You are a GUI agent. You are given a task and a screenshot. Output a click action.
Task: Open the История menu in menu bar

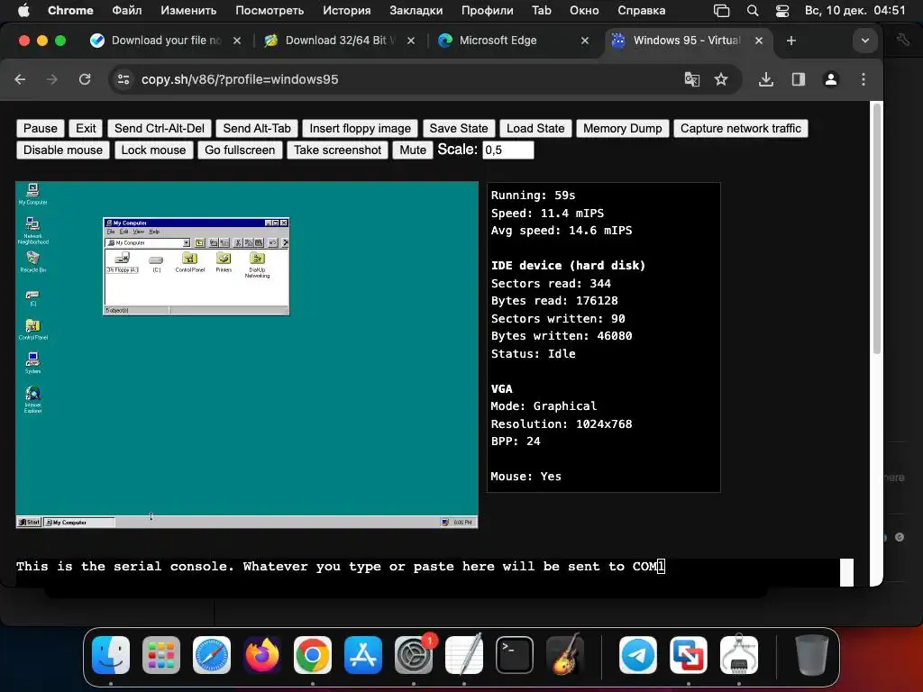[x=346, y=10]
